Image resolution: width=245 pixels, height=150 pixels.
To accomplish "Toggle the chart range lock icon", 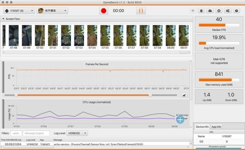I will click(185, 95).
